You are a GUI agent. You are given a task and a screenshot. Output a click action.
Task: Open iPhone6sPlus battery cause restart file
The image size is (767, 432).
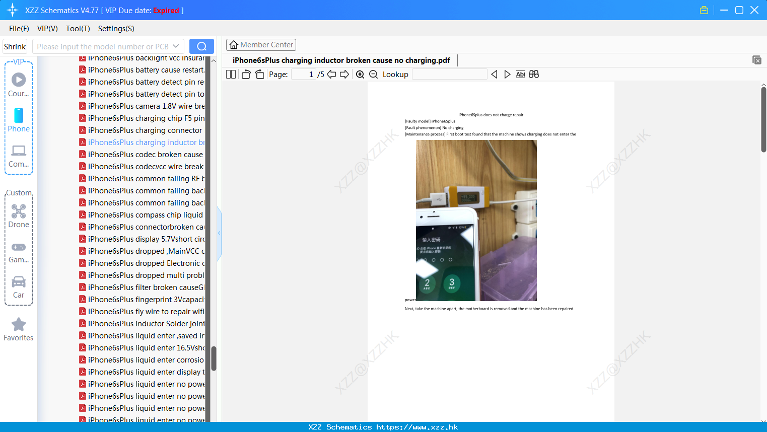142,70
